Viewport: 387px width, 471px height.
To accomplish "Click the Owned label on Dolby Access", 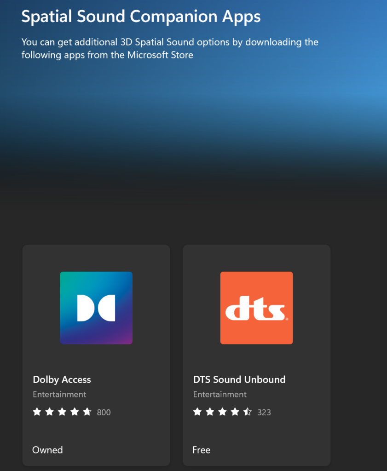I will coord(47,450).
